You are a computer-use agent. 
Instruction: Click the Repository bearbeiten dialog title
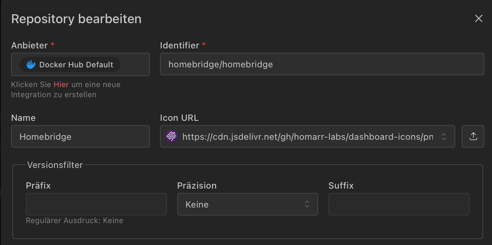(x=76, y=19)
